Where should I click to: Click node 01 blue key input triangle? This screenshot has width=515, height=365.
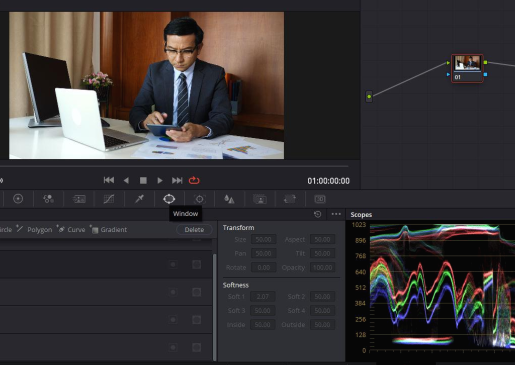coord(448,74)
